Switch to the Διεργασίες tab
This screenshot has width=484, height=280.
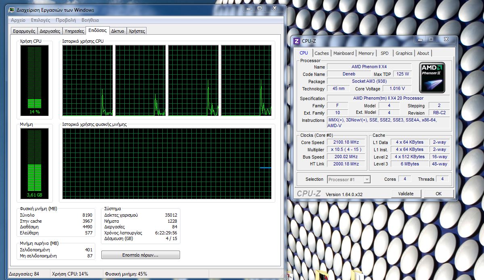pos(50,31)
